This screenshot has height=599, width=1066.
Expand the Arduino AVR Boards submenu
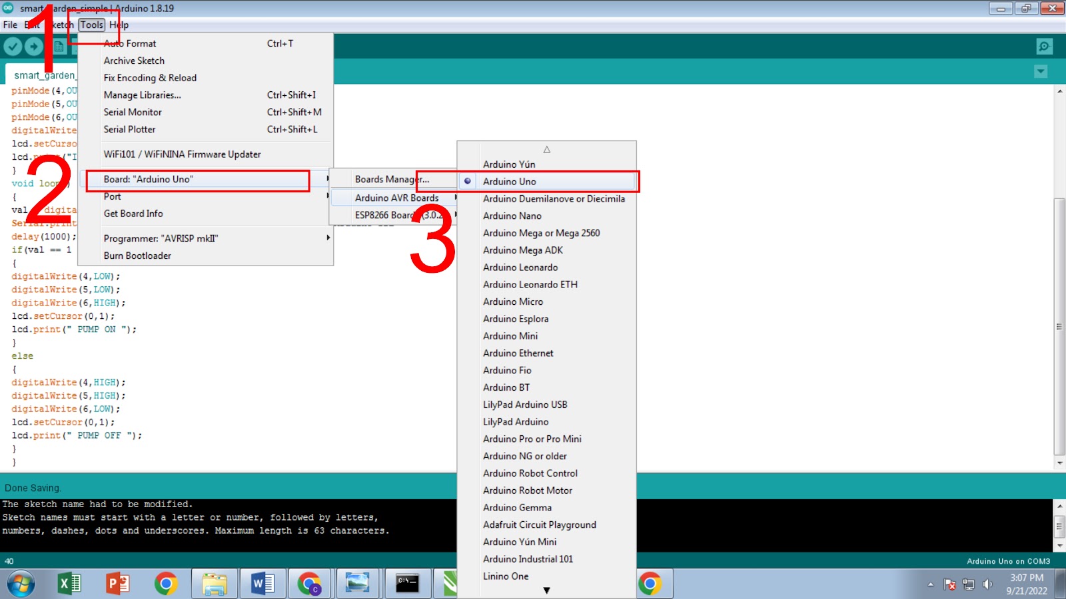point(395,198)
